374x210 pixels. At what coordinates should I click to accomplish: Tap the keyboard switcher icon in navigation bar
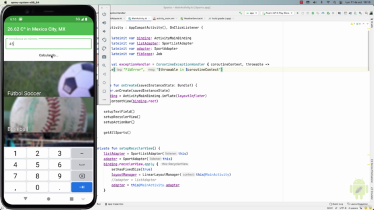pyautogui.click(x=83, y=199)
